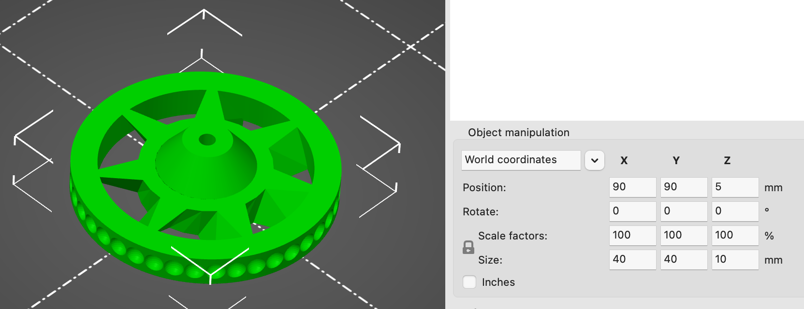Click the Size X field
This screenshot has width=804, height=309.
click(632, 260)
